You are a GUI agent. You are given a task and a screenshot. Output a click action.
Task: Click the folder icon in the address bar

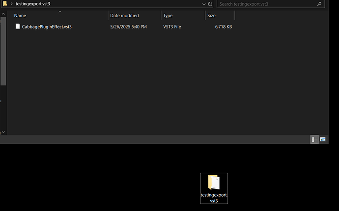(x=5, y=3)
